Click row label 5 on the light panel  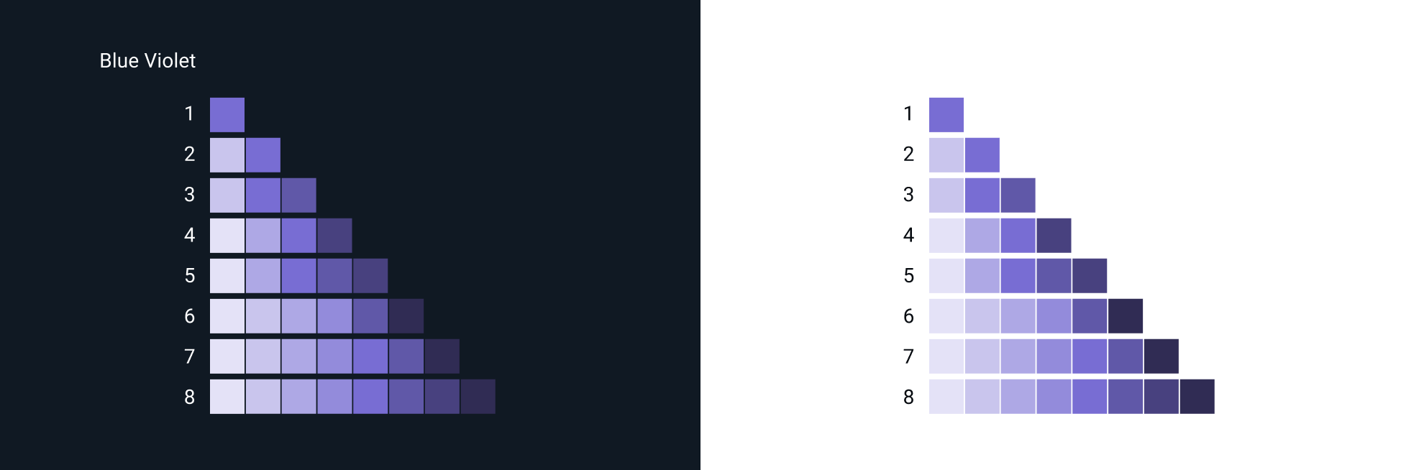pos(909,276)
